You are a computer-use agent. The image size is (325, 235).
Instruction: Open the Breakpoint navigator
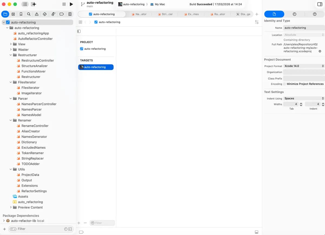point(61,14)
